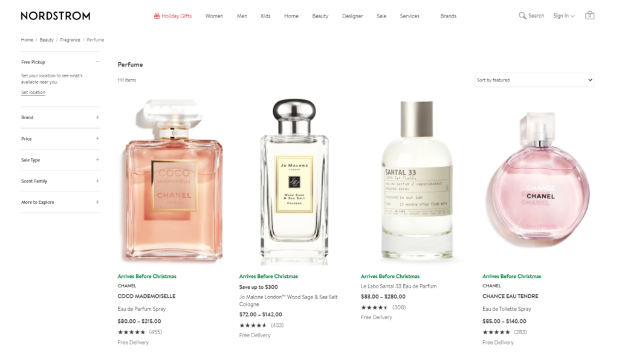The width and height of the screenshot is (619, 353).
Task: Open the Sort by featured dropdown
Action: [x=534, y=80]
